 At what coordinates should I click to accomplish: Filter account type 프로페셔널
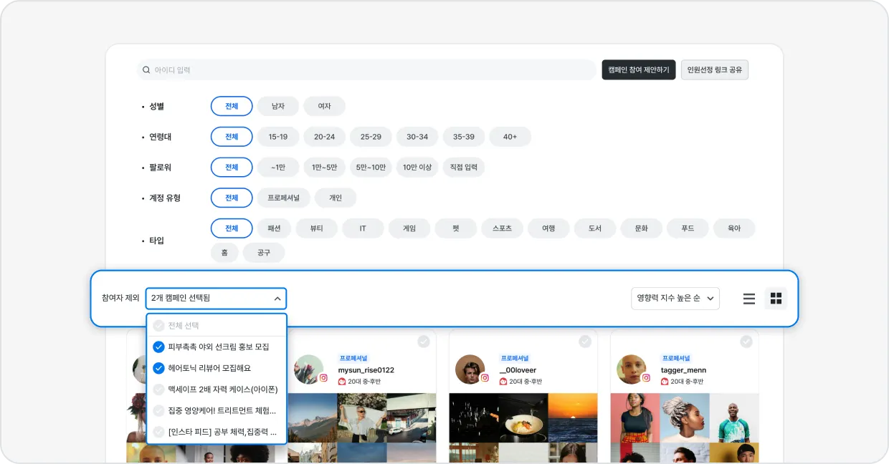(284, 198)
